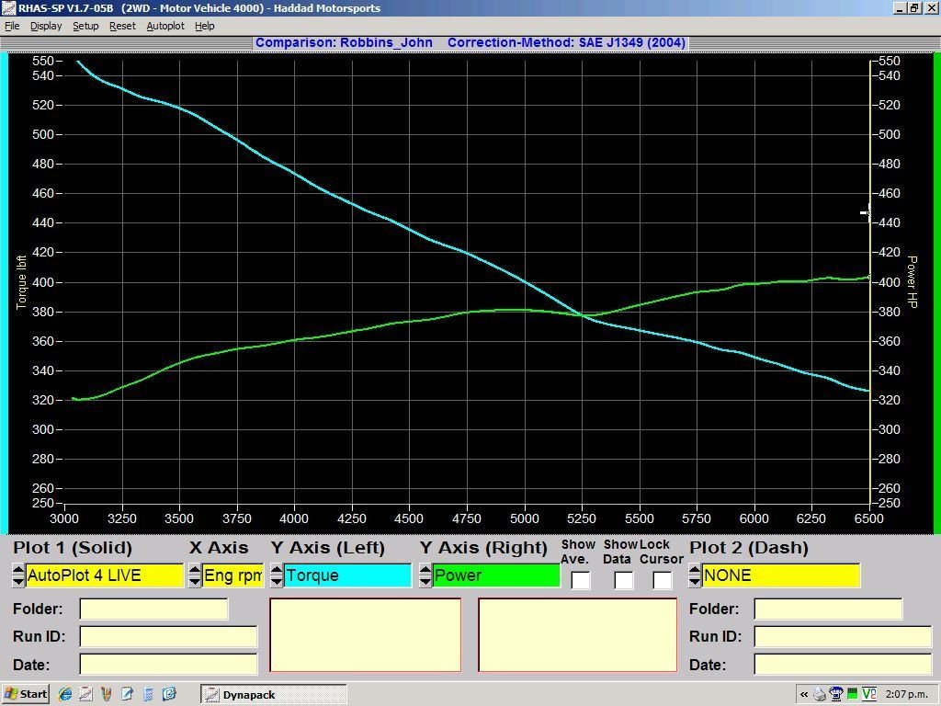This screenshot has height=706, width=941.
Task: Click Plot 2 down arrow
Action: (695, 581)
